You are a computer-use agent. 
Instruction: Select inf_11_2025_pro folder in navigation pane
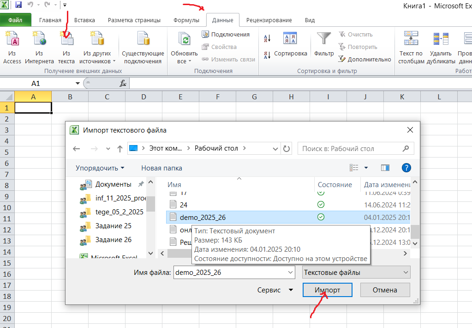[113, 198]
